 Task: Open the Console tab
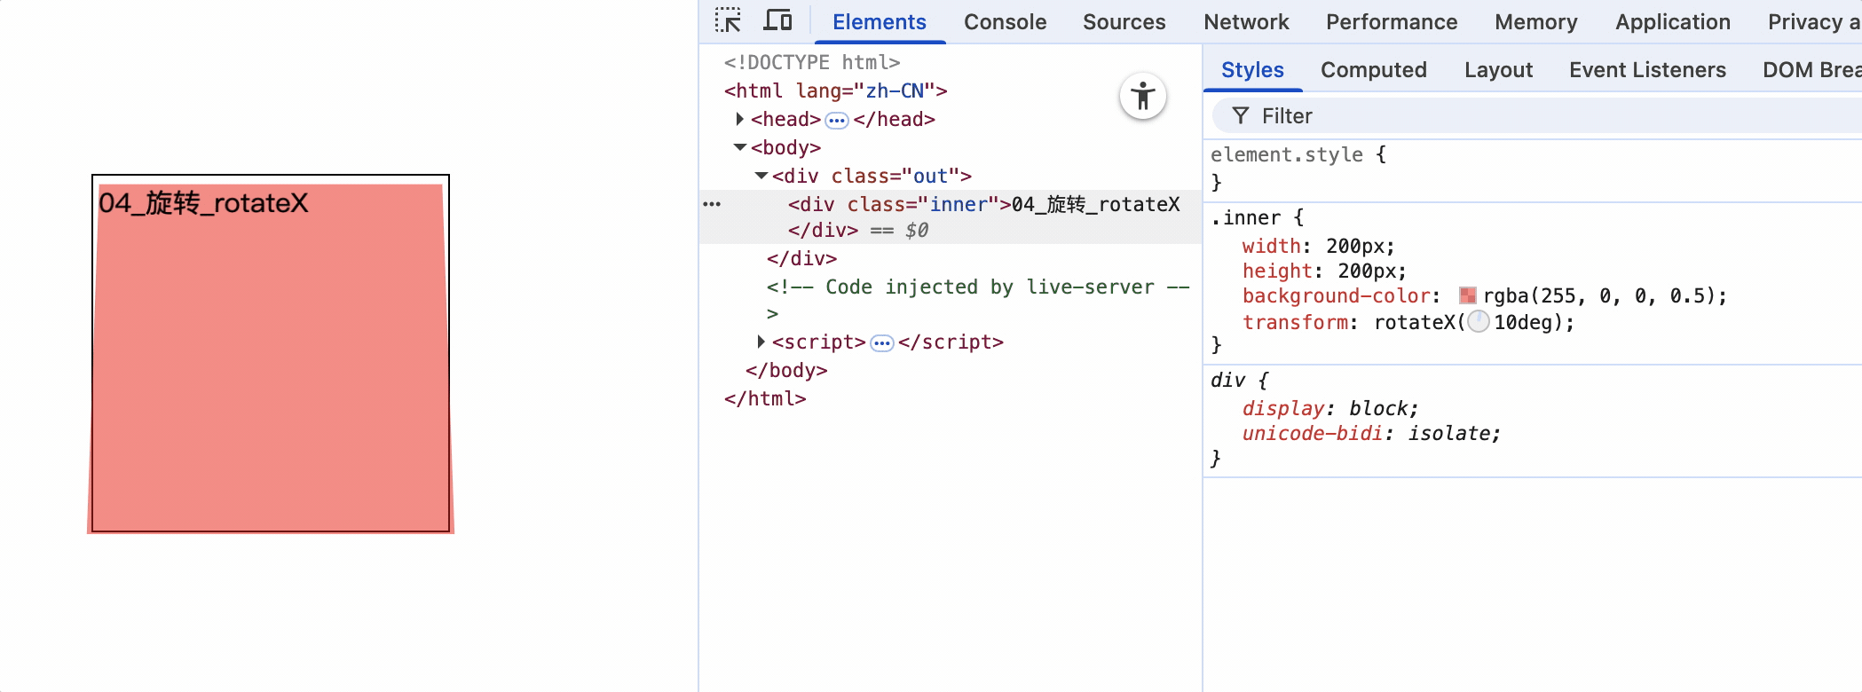click(x=1006, y=21)
